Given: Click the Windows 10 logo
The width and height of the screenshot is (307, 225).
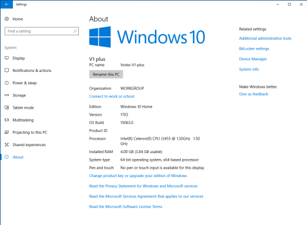Looking at the screenshot, I should (x=147, y=37).
